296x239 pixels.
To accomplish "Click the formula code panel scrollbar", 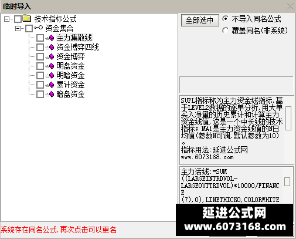I will 287,181.
